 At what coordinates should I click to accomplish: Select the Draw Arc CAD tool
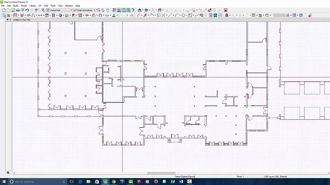click(x=177, y=15)
